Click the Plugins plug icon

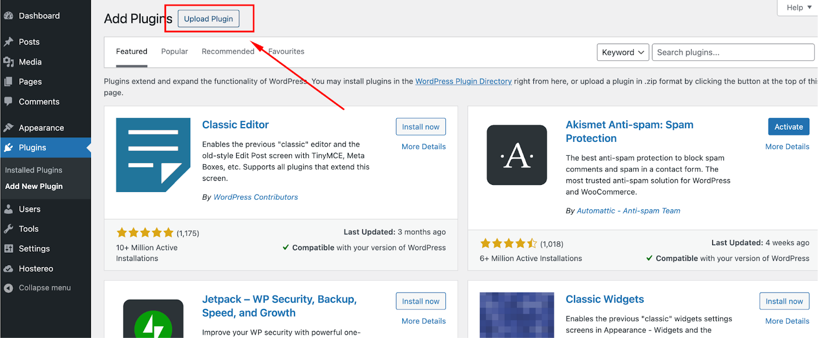[x=9, y=148]
